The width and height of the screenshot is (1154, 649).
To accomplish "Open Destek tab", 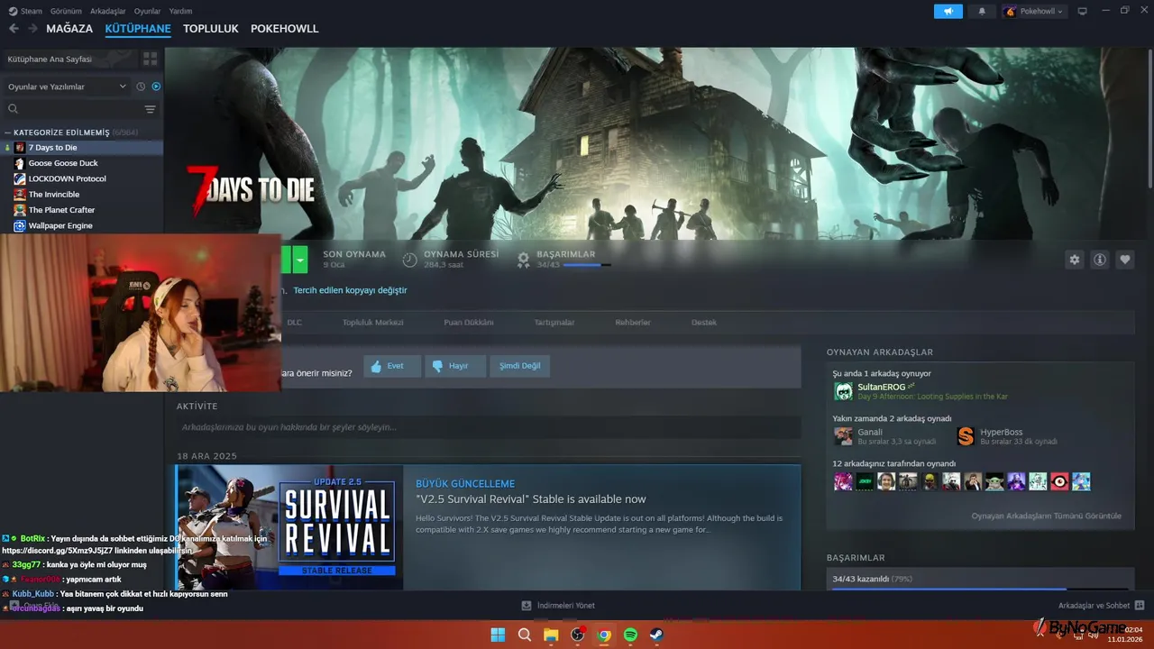I will (704, 322).
